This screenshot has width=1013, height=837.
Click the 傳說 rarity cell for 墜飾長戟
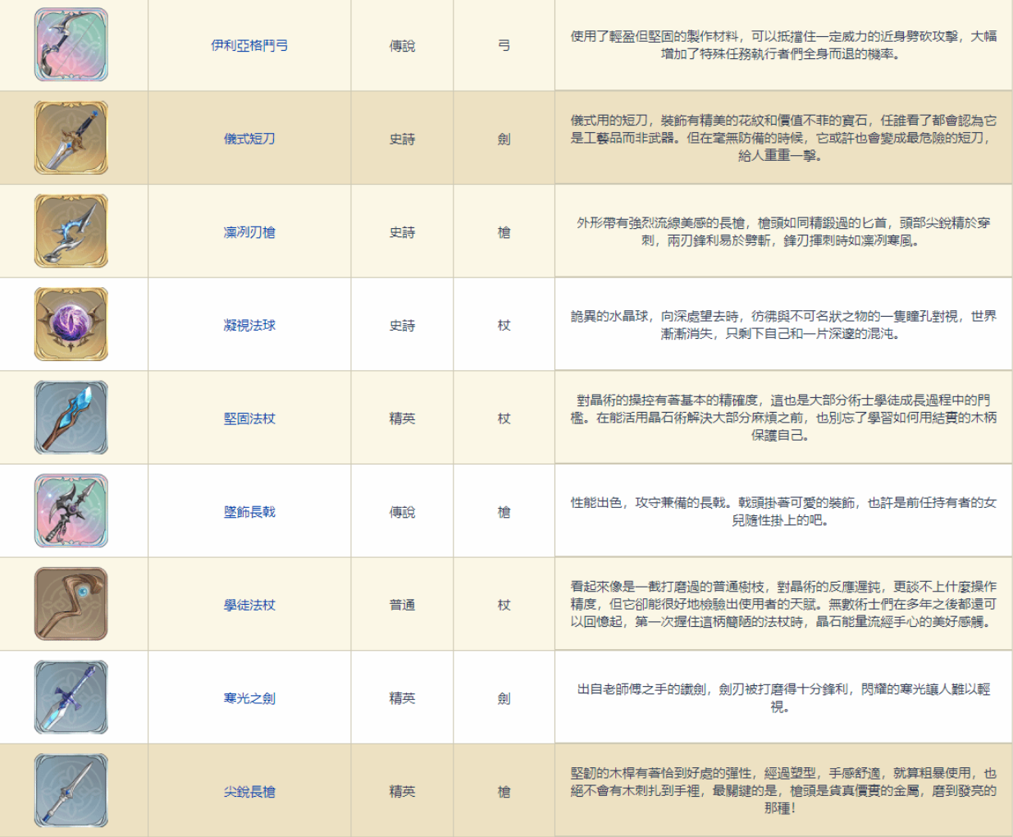(x=402, y=512)
